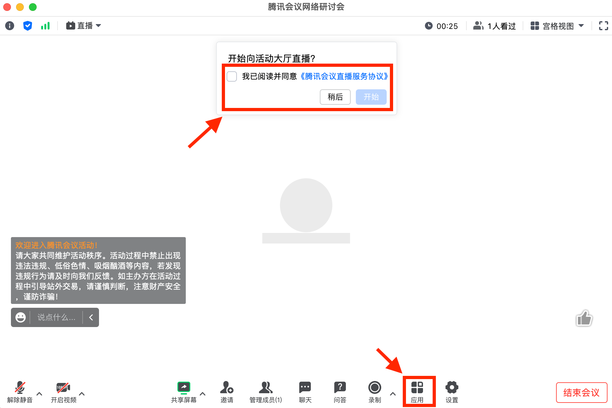Open the 应用 apps panel
612x408 pixels.
(417, 392)
